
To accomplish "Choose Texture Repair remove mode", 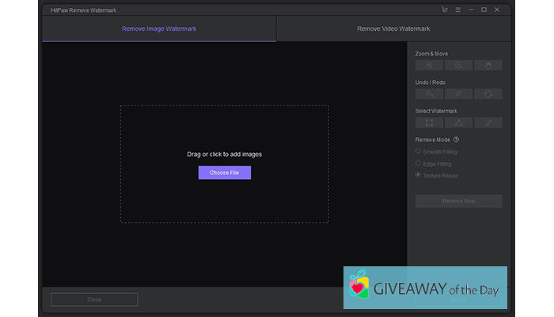I will [419, 175].
